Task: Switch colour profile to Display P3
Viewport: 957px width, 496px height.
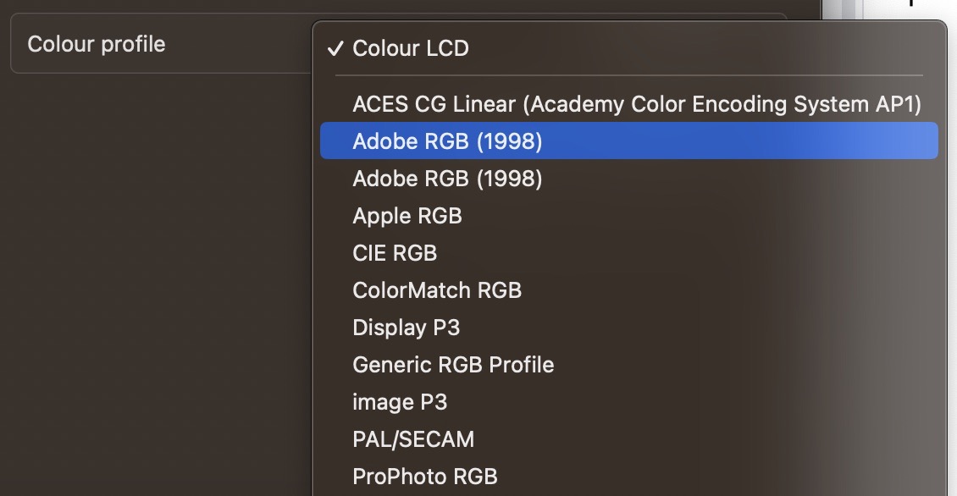Action: (629, 328)
